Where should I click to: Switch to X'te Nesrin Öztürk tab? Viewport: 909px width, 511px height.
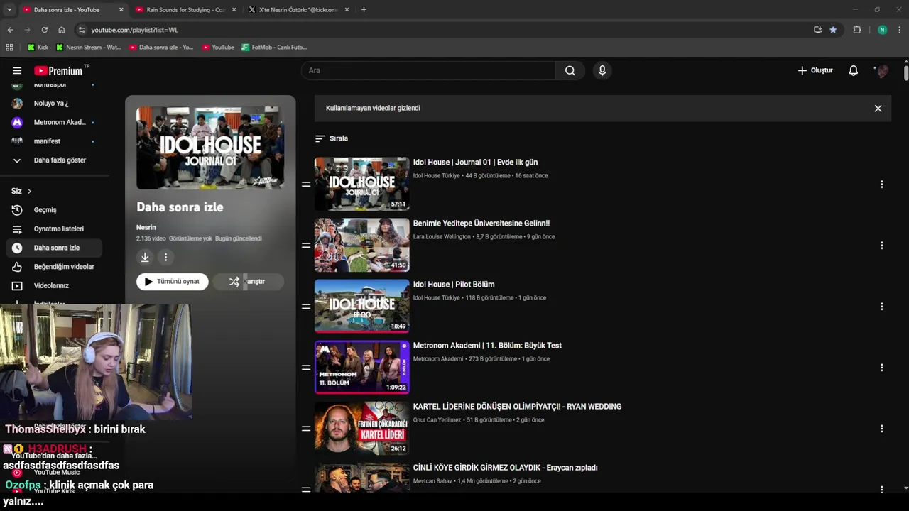(298, 10)
